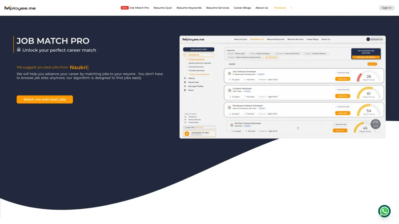399x224 pixels.
Task: Open Resume Scan from the top navigation bar
Action: pos(163,8)
